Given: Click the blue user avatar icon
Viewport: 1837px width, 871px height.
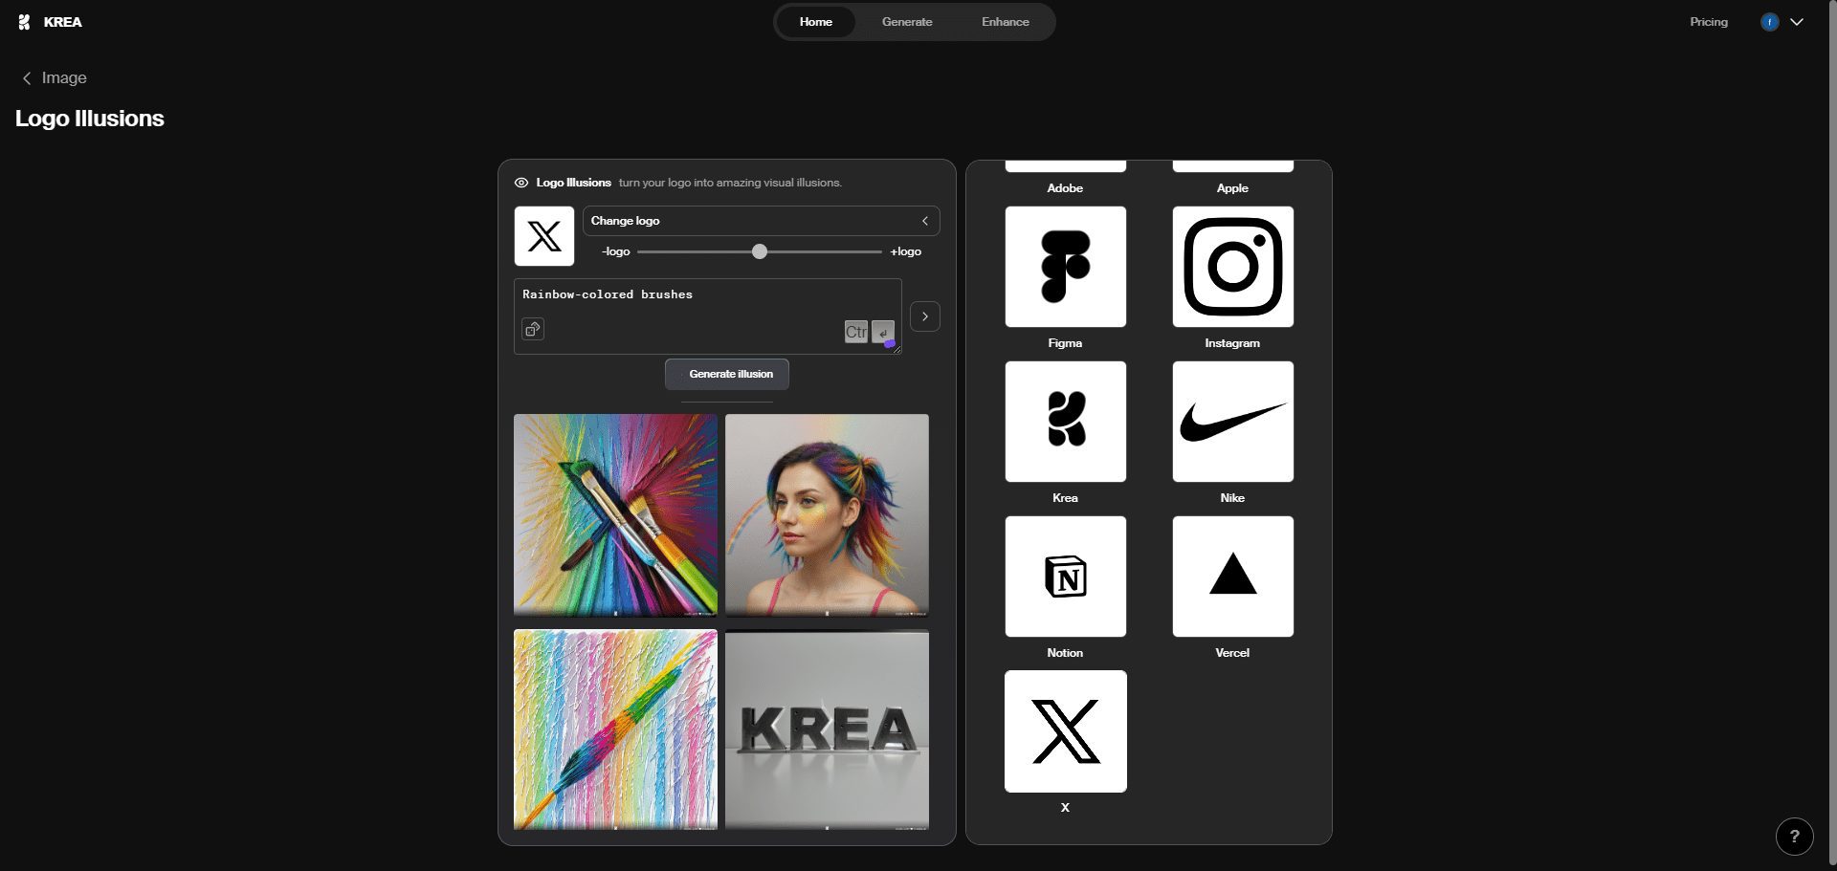Looking at the screenshot, I should click(1769, 22).
